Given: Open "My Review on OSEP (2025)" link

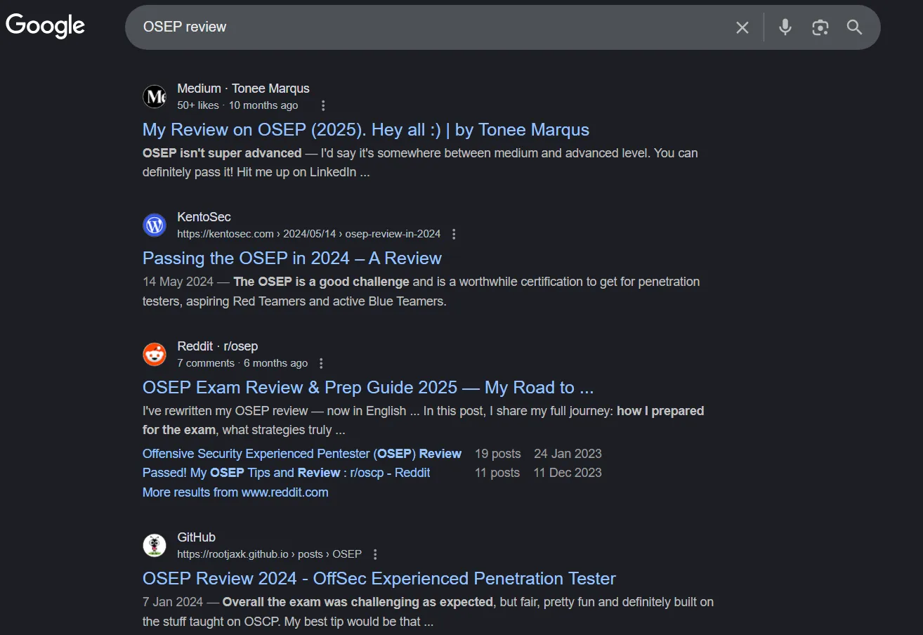Looking at the screenshot, I should pos(365,130).
